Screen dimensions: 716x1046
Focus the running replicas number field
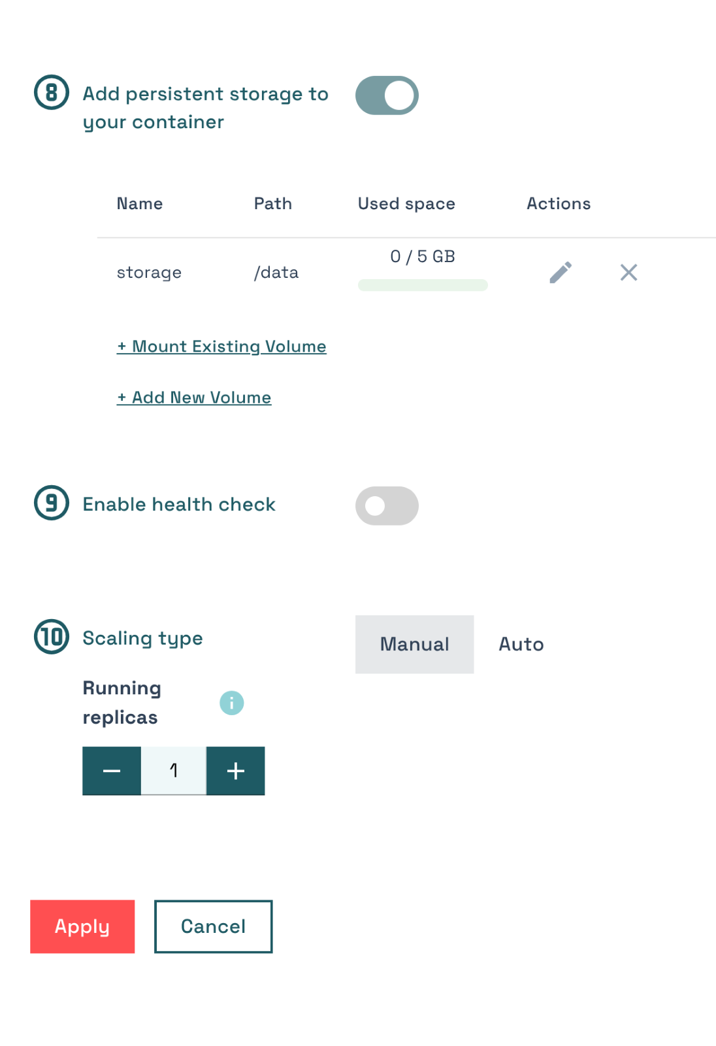174,771
